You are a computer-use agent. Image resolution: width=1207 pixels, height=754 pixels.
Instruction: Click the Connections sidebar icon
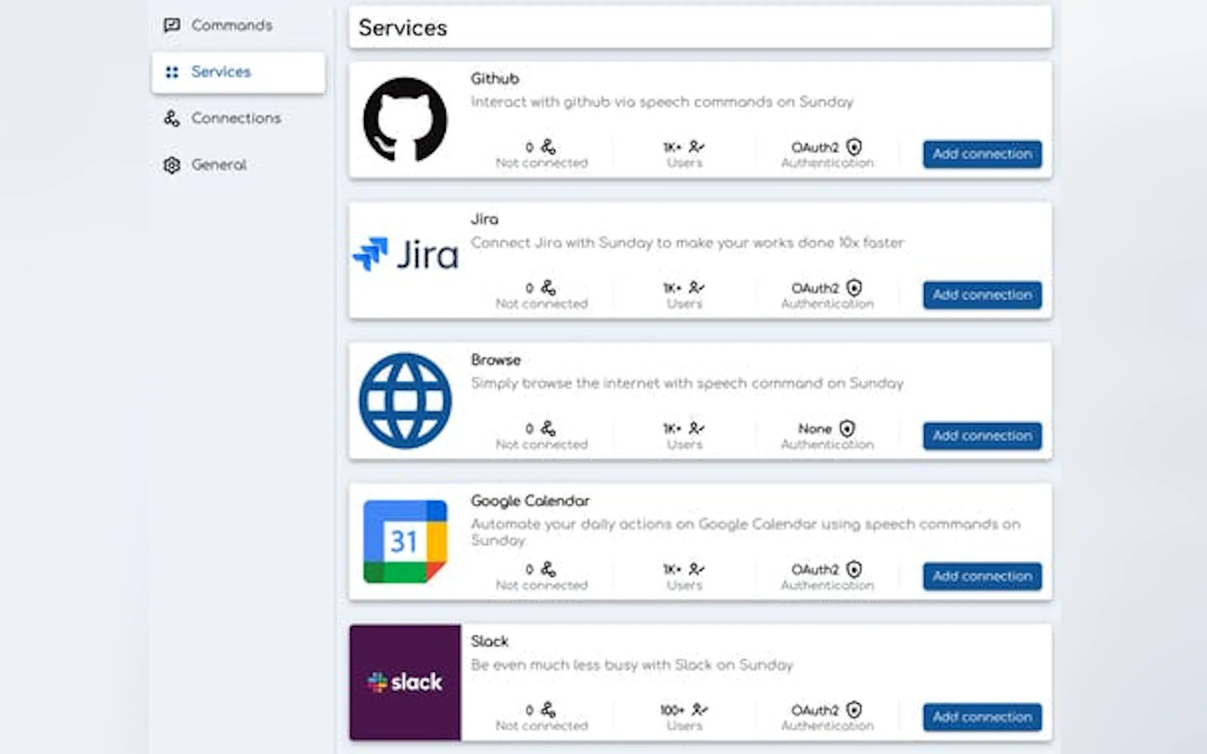coord(172,118)
